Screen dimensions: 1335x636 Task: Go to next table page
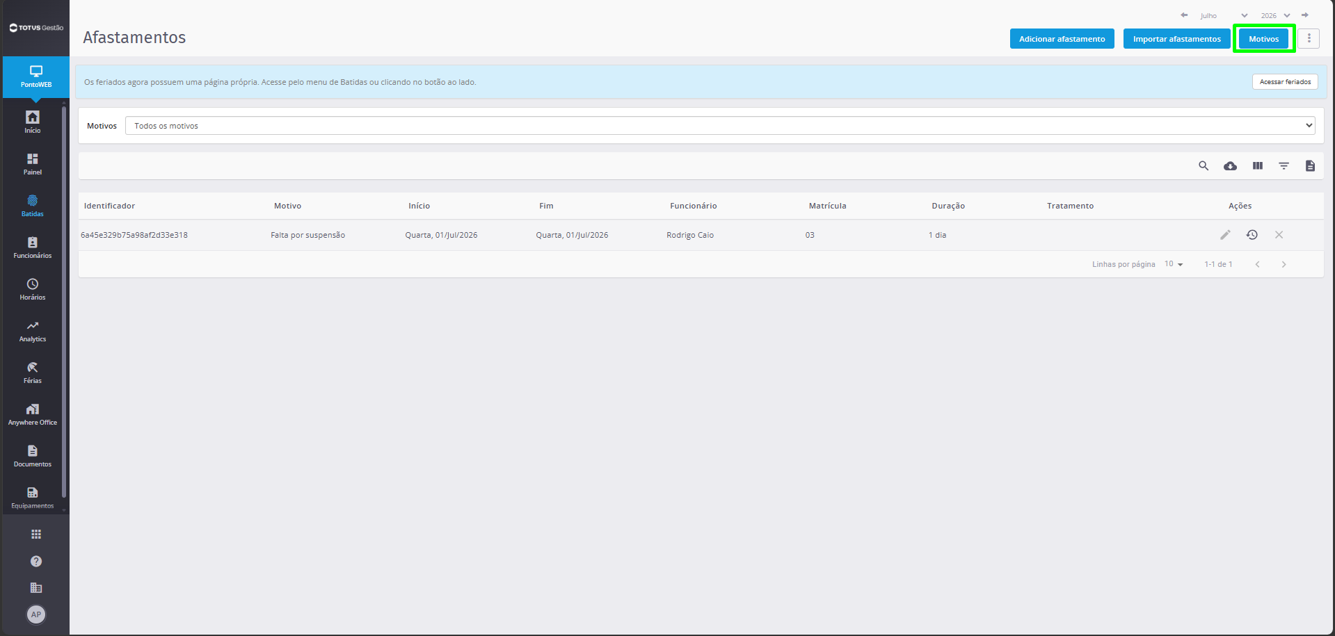(x=1284, y=264)
